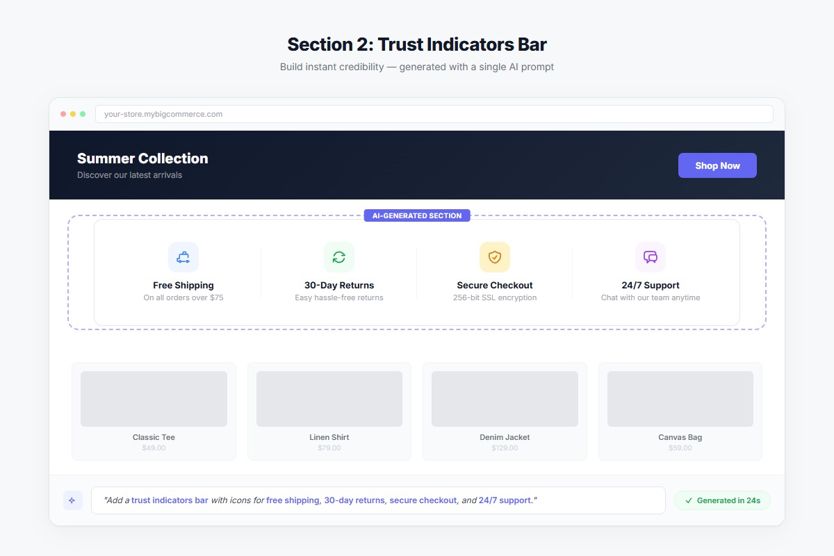834x556 pixels.
Task: Click the sparkle AI prompt icon
Action: (x=73, y=500)
